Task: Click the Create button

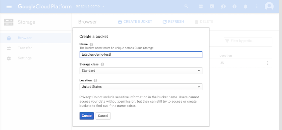Action: (x=87, y=116)
